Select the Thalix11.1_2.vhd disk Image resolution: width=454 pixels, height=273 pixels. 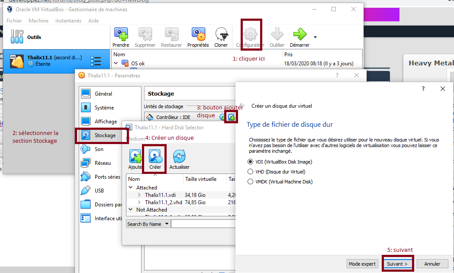[x=164, y=202]
